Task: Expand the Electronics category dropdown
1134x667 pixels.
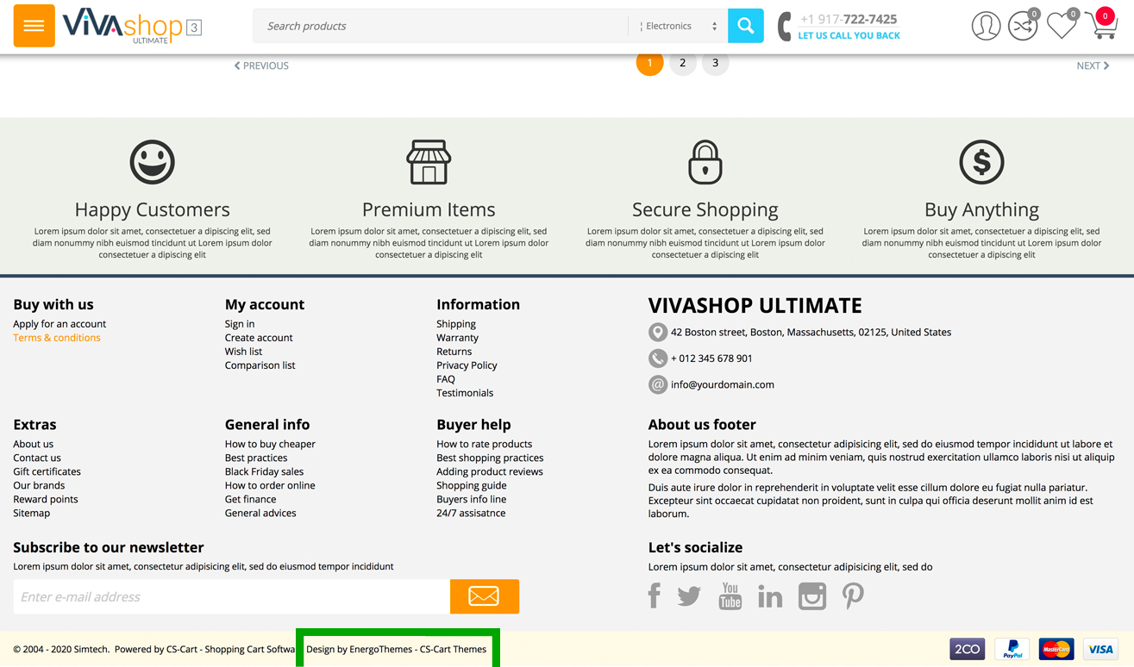Action: [678, 26]
